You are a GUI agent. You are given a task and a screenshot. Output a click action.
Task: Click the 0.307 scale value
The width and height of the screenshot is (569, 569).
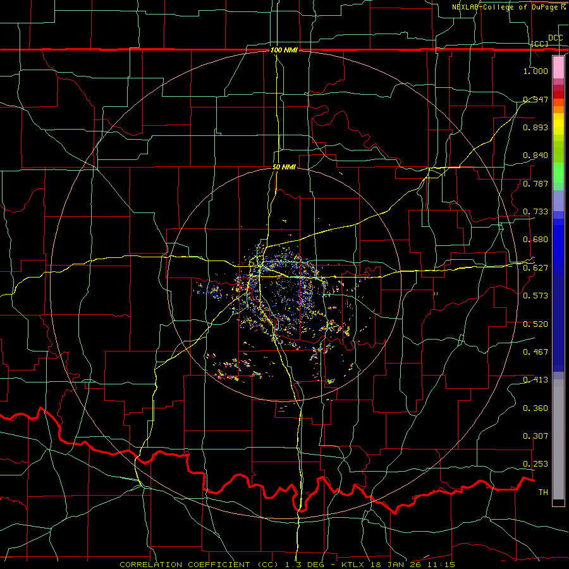tap(535, 436)
